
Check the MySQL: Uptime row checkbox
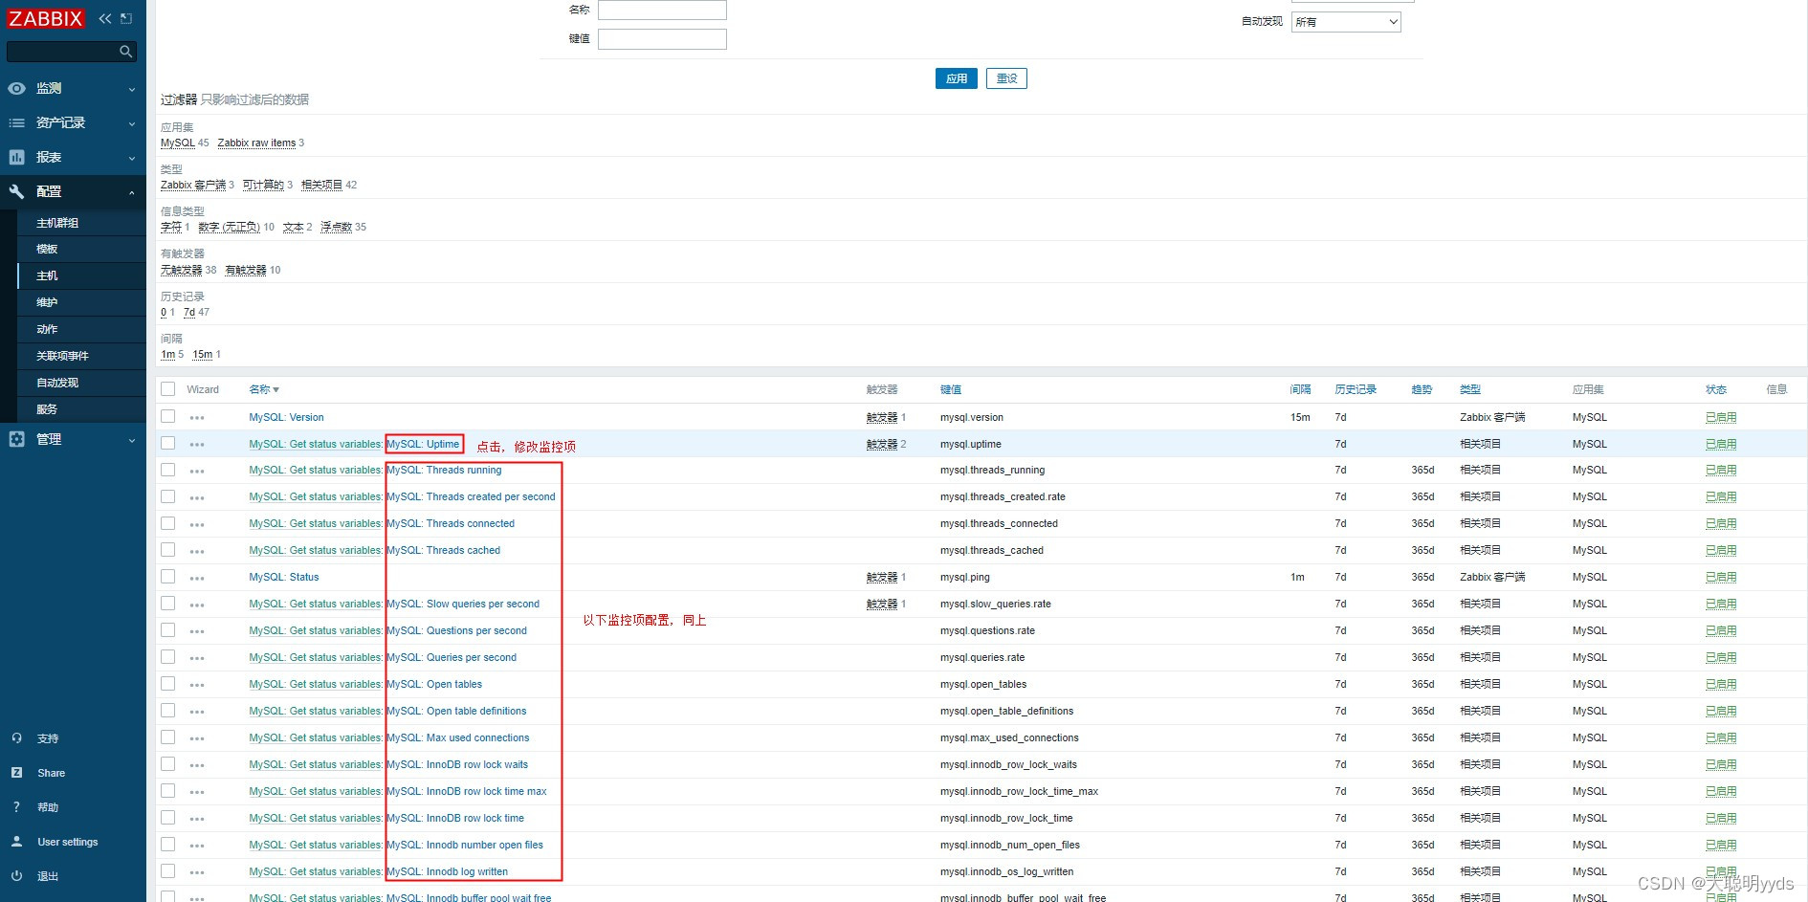(x=168, y=443)
